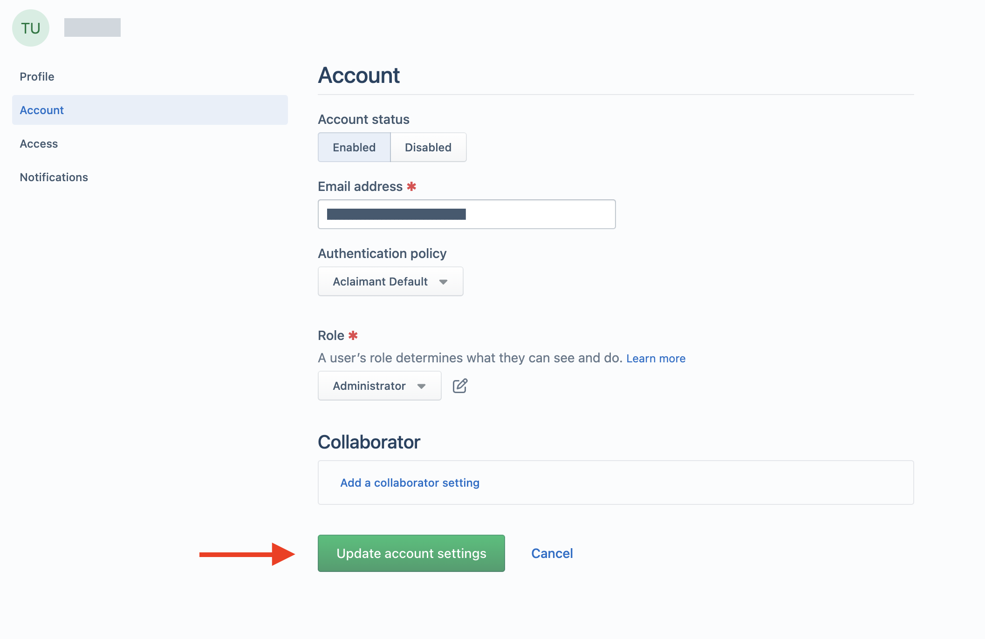Open the Notifications section
The height and width of the screenshot is (639, 985).
pos(54,177)
